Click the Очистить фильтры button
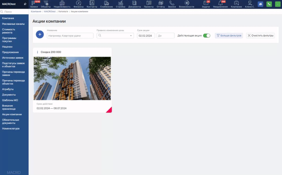Image resolution: width=282 pixels, height=175 pixels. click(x=260, y=36)
